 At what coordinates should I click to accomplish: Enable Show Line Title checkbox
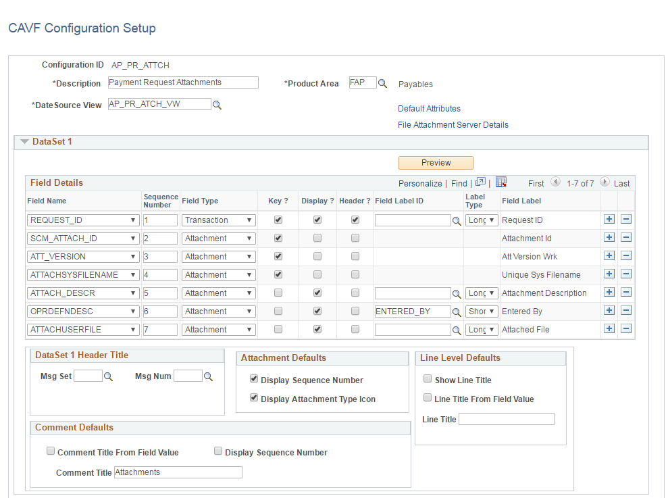point(428,379)
